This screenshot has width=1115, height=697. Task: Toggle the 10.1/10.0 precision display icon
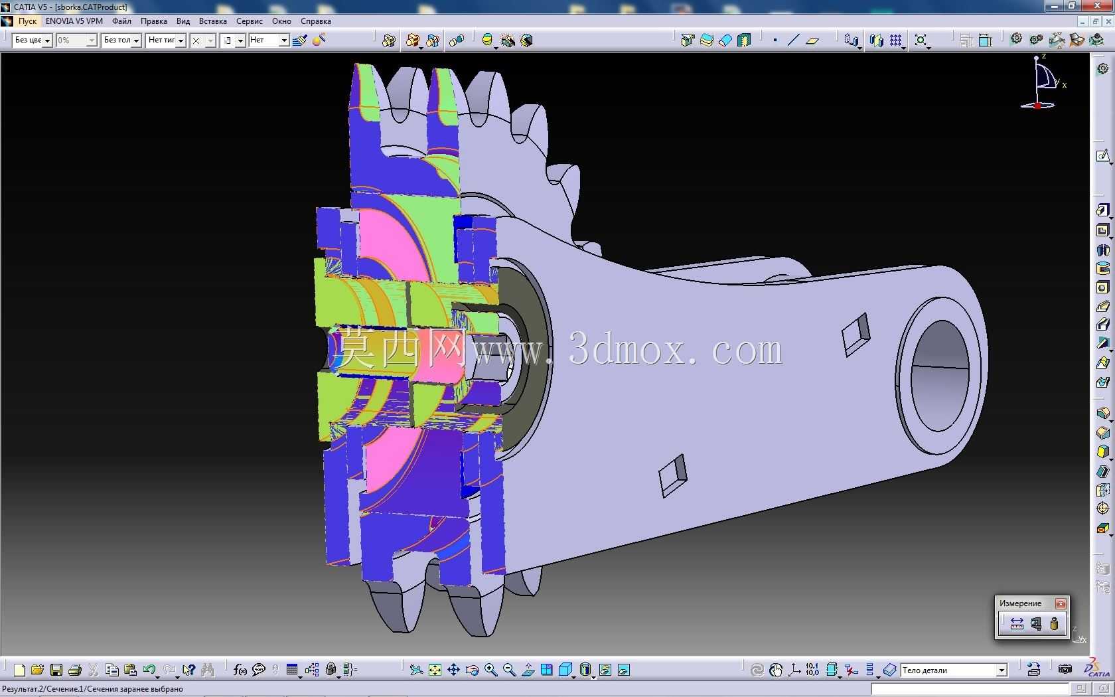click(x=813, y=670)
